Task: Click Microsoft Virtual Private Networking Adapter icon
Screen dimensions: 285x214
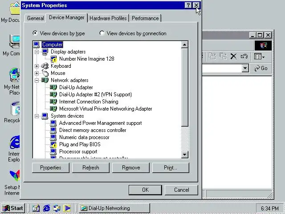Action: tap(53, 109)
